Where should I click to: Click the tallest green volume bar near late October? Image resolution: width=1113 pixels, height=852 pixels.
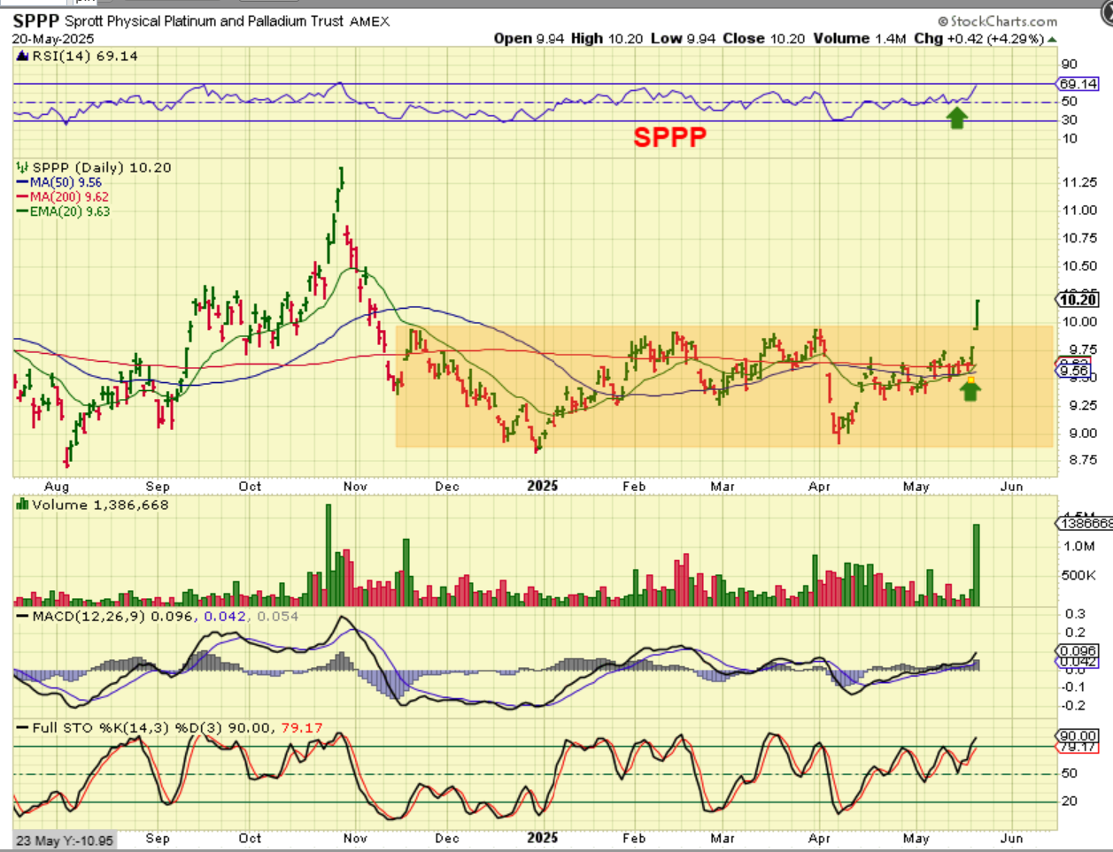328,555
